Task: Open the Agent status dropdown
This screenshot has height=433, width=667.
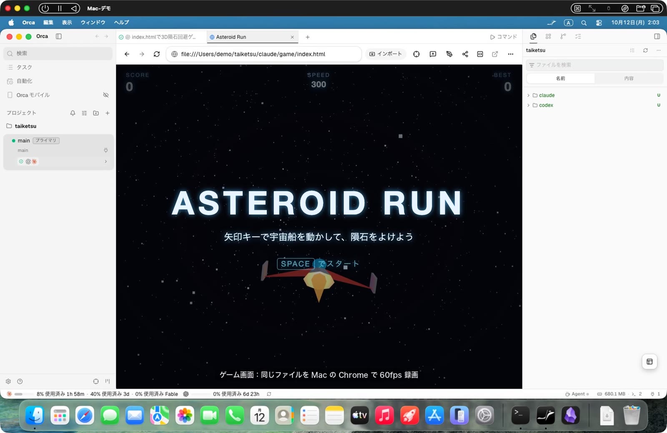Action: click(x=577, y=394)
